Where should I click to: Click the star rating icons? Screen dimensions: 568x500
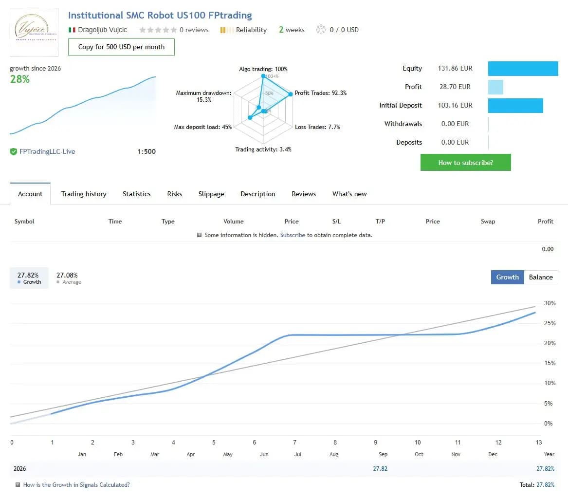pos(158,30)
